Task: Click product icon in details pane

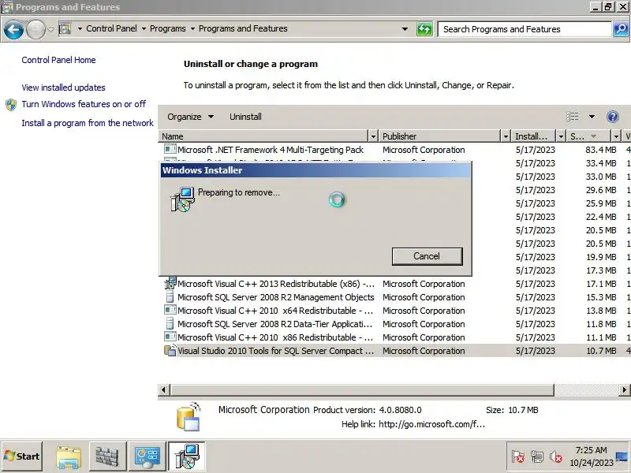Action: tap(189, 417)
